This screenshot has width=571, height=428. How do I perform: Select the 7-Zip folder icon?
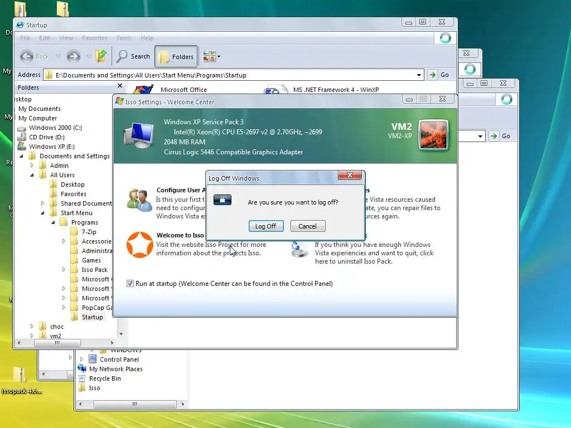[74, 231]
